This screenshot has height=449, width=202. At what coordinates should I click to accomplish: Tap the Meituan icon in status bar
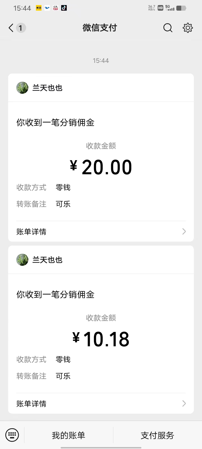[x=39, y=8]
